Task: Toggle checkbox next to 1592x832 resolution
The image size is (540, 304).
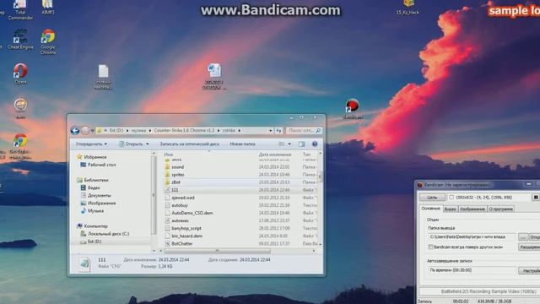Action: tap(451, 197)
